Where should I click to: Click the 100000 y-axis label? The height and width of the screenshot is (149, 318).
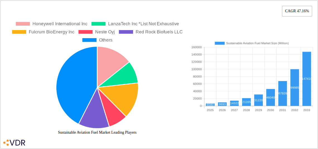pos(197,69)
